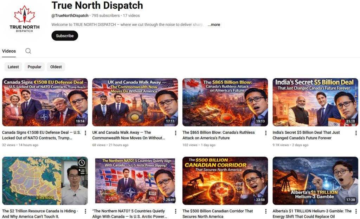This screenshot has width=360, height=219.
Task: Expand channel description with ...more
Action: pos(214,25)
